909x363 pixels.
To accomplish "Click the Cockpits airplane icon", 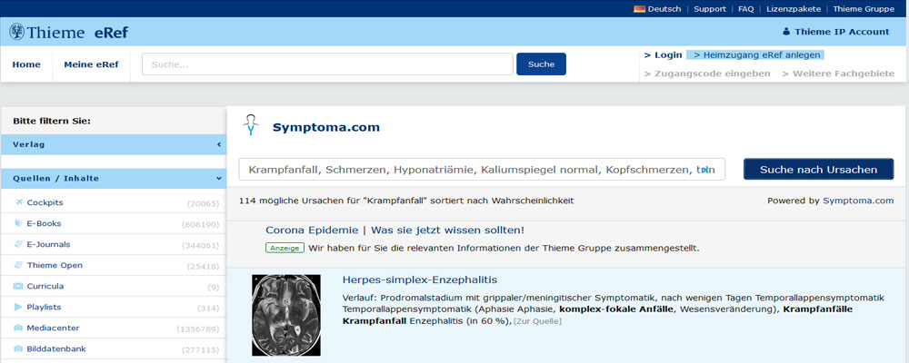I will (x=18, y=202).
